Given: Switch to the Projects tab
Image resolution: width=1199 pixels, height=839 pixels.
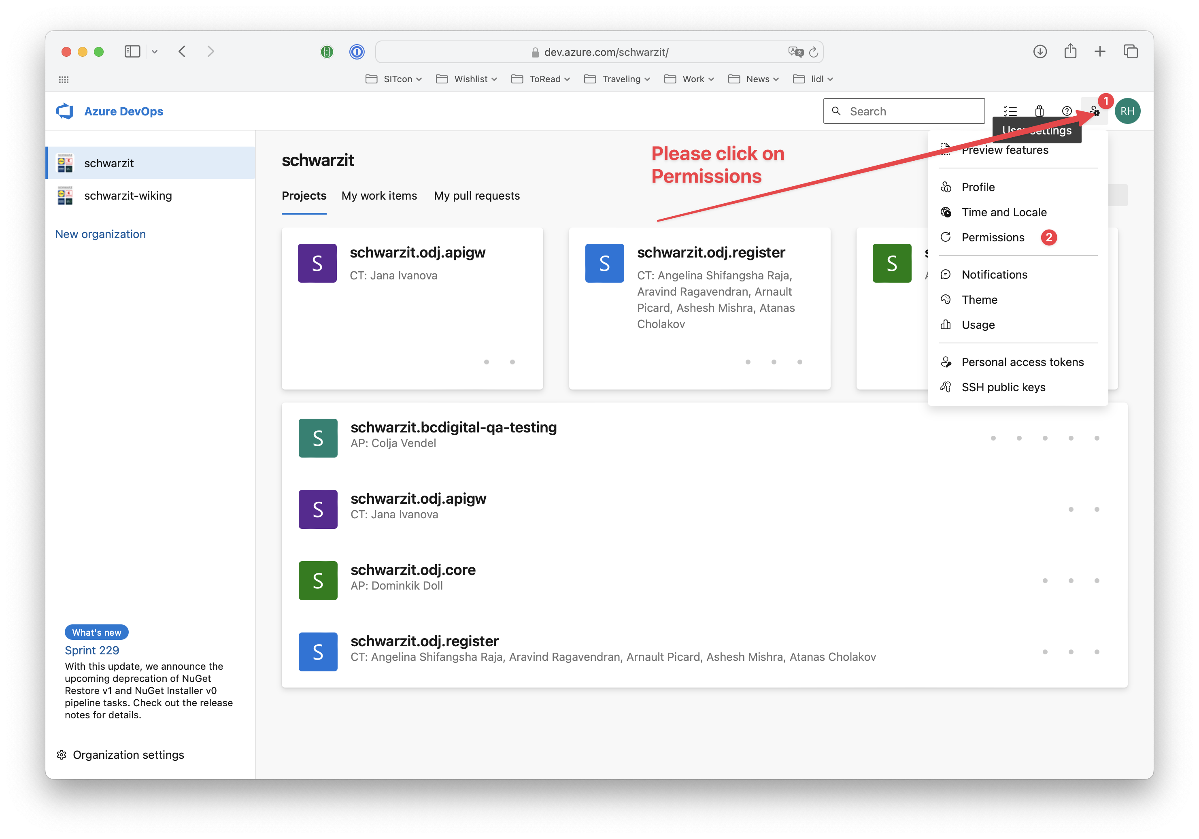Looking at the screenshot, I should pos(304,196).
